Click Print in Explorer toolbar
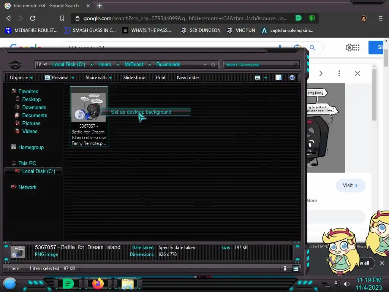This screenshot has height=292, width=389. point(161,78)
